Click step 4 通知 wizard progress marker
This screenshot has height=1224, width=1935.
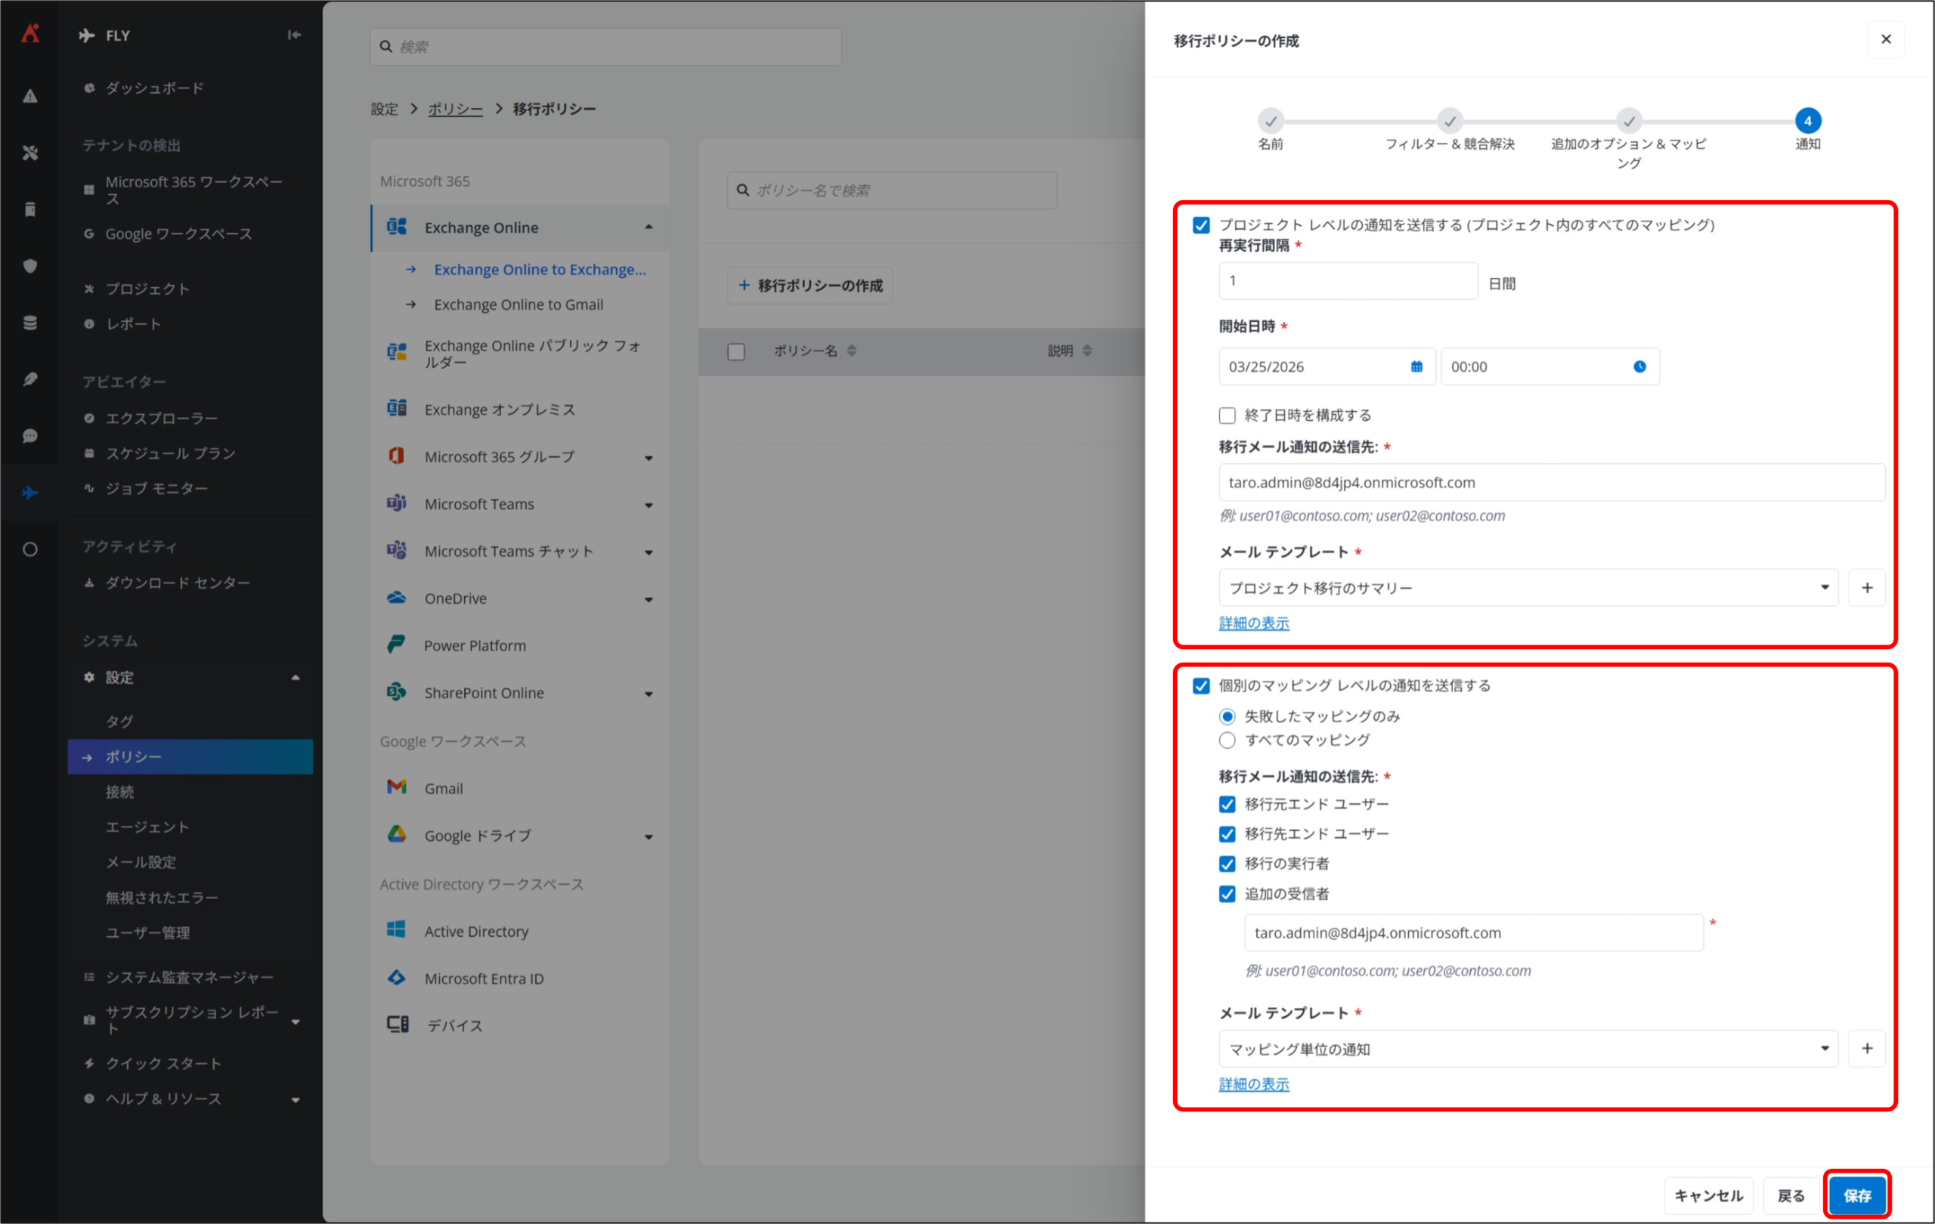click(1807, 122)
